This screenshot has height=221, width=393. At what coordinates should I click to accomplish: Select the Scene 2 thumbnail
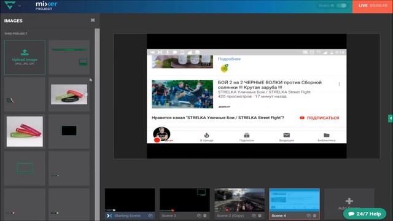pos(185,200)
